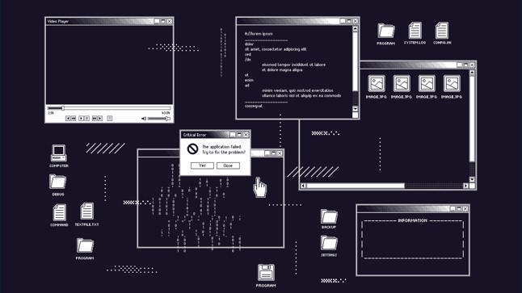Click scroll-up arrow in lorem ipsum window
The height and width of the screenshot is (293, 522).
[356, 29]
